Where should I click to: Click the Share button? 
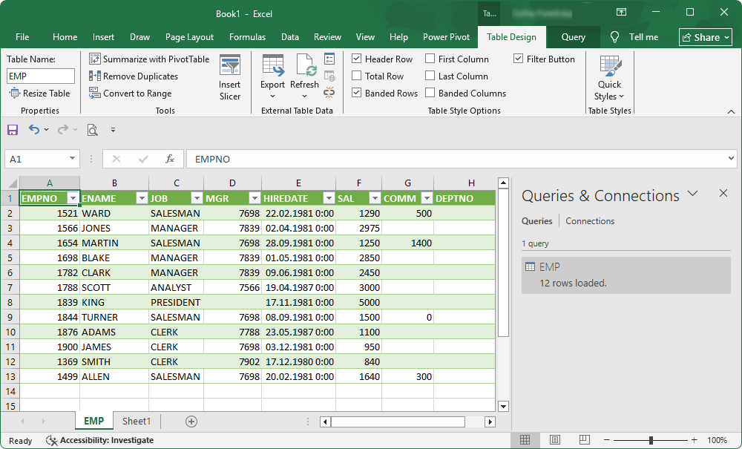coord(706,37)
